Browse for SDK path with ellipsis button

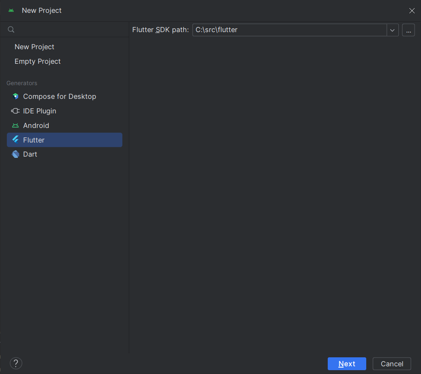(x=409, y=30)
